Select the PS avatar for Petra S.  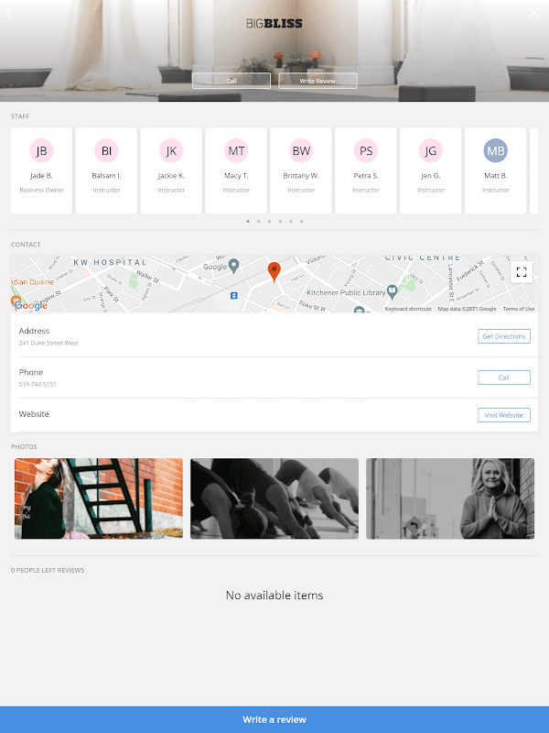(366, 150)
